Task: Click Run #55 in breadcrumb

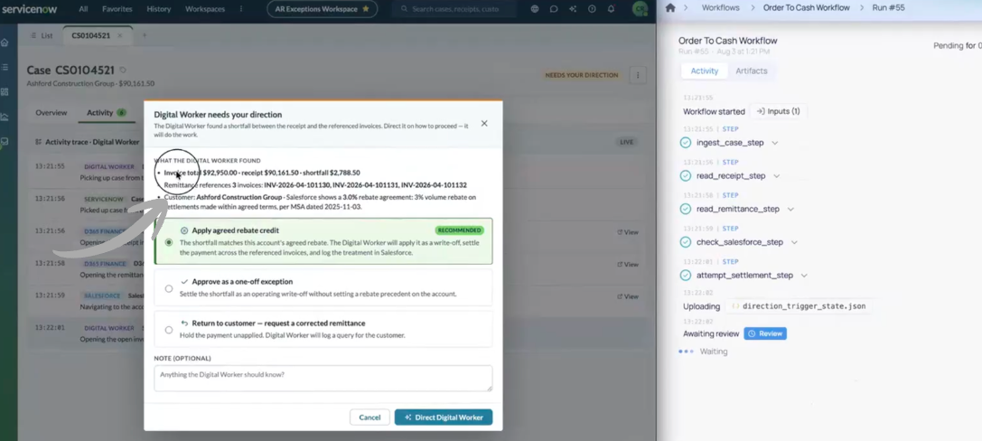Action: tap(889, 7)
